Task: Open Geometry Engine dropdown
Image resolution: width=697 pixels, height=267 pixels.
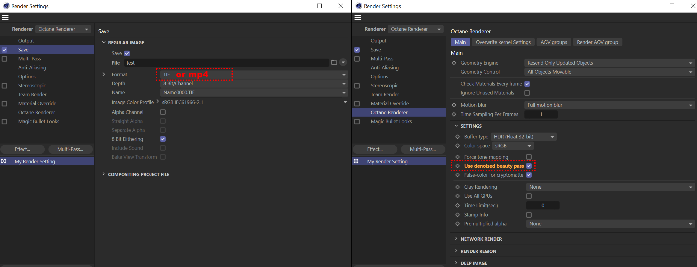Action: coord(610,63)
